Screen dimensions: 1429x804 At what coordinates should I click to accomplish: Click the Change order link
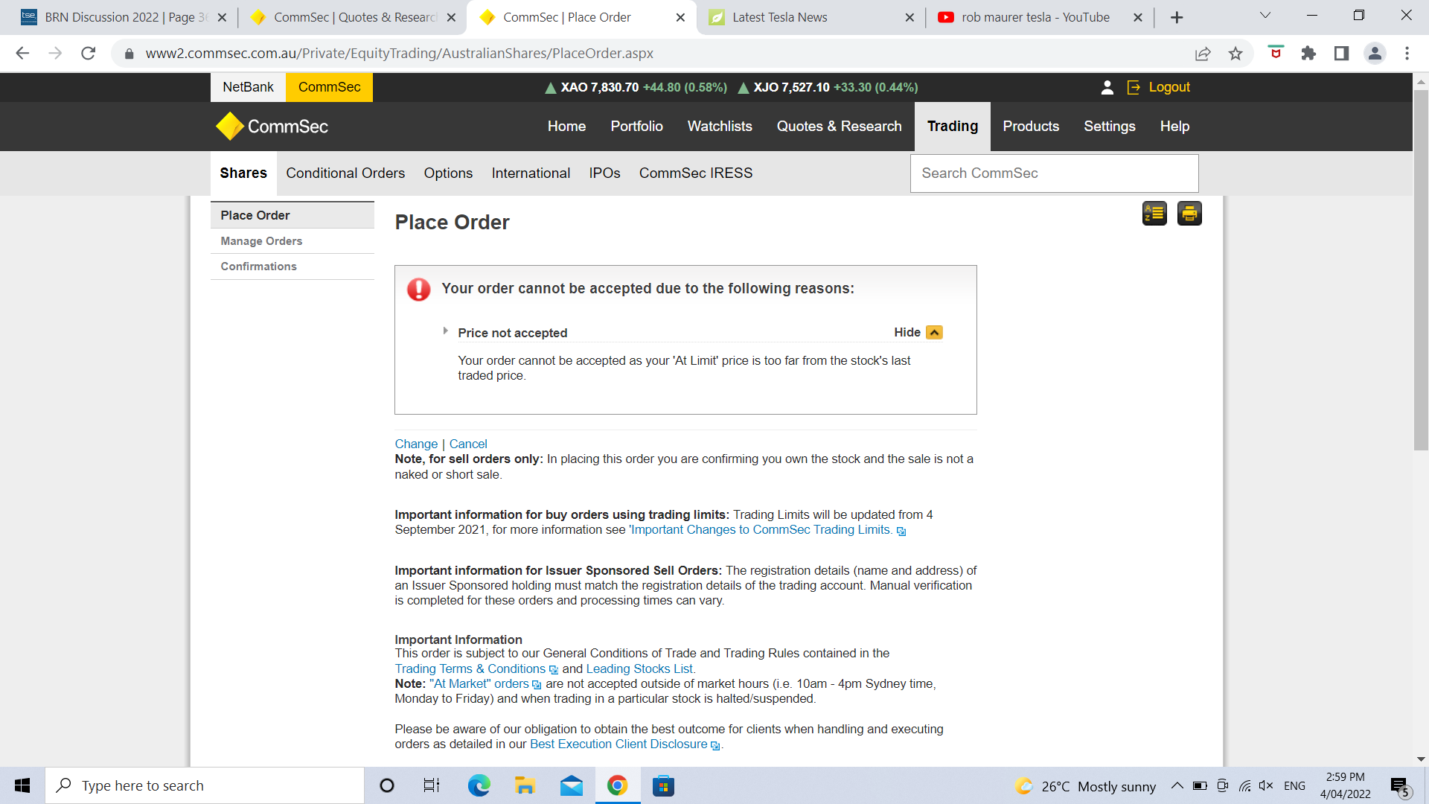coord(416,444)
